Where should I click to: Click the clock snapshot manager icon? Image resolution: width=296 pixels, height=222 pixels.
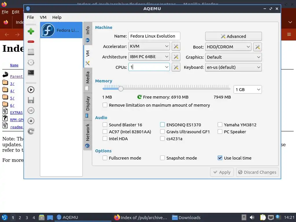coord(31,62)
